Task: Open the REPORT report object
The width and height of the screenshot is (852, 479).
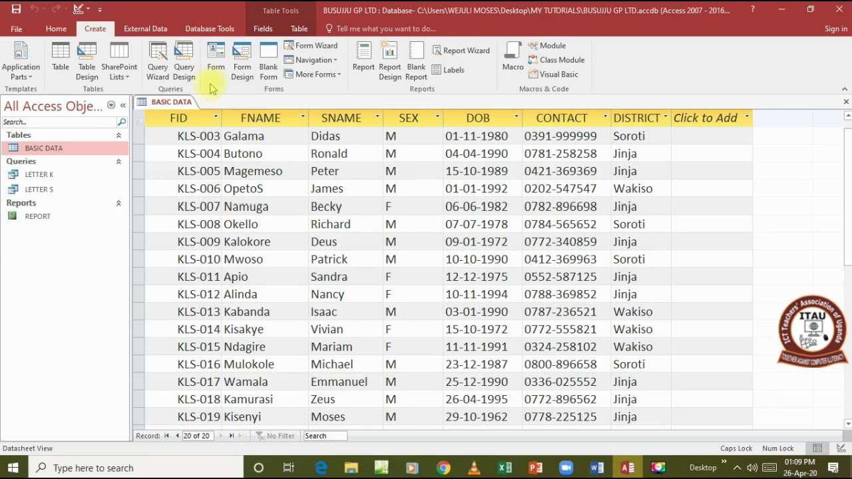Action: (38, 216)
